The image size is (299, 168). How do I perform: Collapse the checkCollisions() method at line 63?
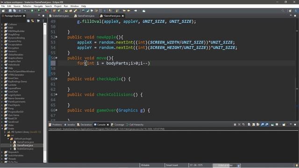point(56,94)
